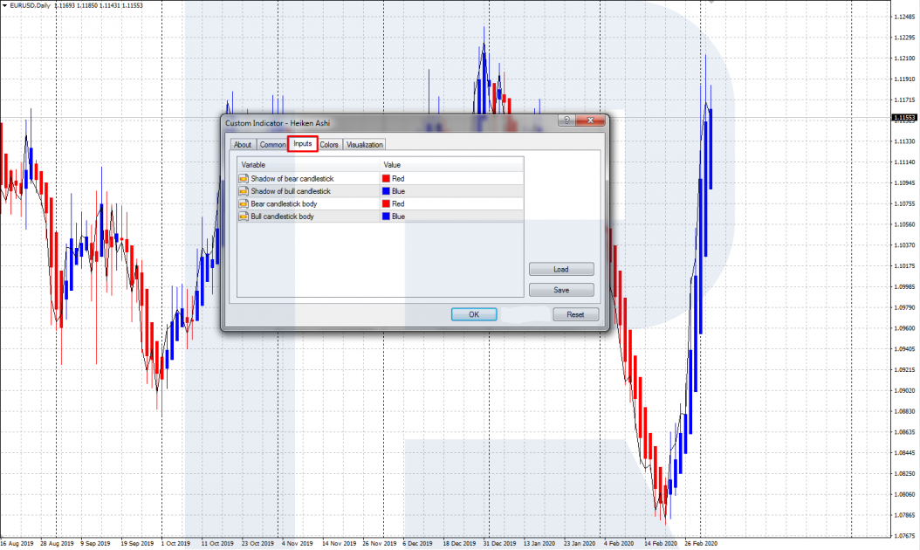Pick the blue swatch for Bull candlestick body

point(386,217)
